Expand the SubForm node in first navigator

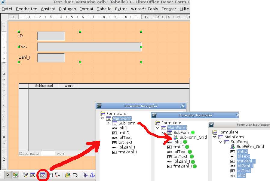[x=109, y=123]
